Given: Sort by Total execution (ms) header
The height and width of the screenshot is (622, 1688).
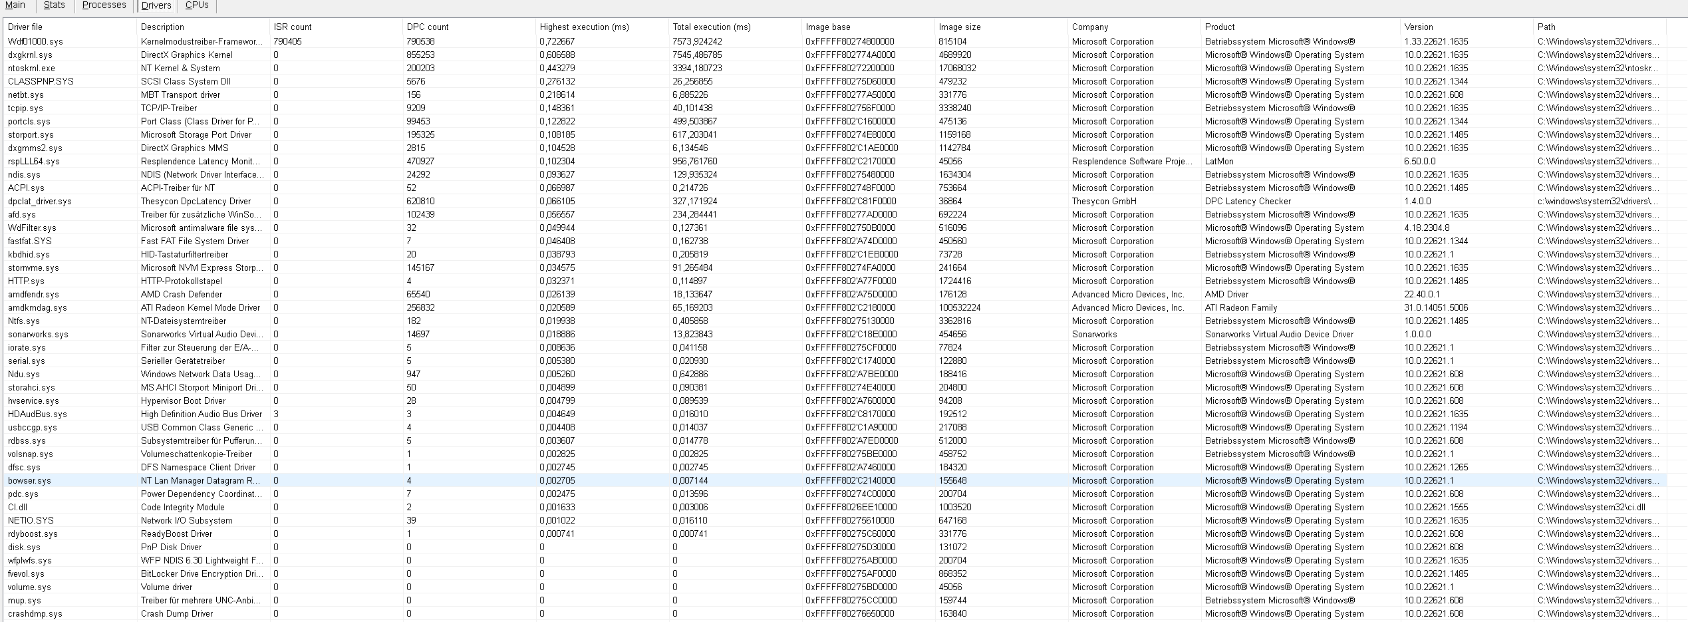Looking at the screenshot, I should coord(734,27).
